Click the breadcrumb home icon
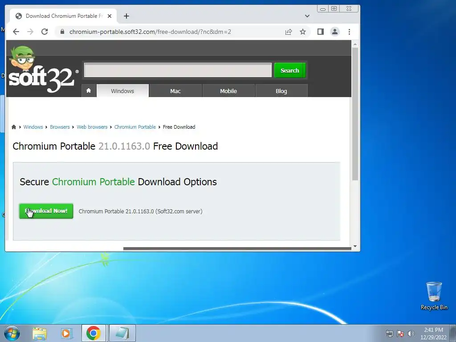The width and height of the screenshot is (456, 342). 14,127
